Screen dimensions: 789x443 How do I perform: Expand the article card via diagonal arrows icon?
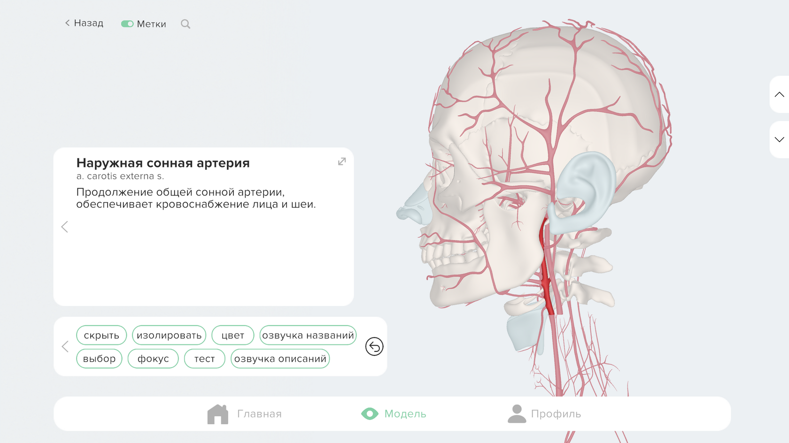pyautogui.click(x=341, y=161)
